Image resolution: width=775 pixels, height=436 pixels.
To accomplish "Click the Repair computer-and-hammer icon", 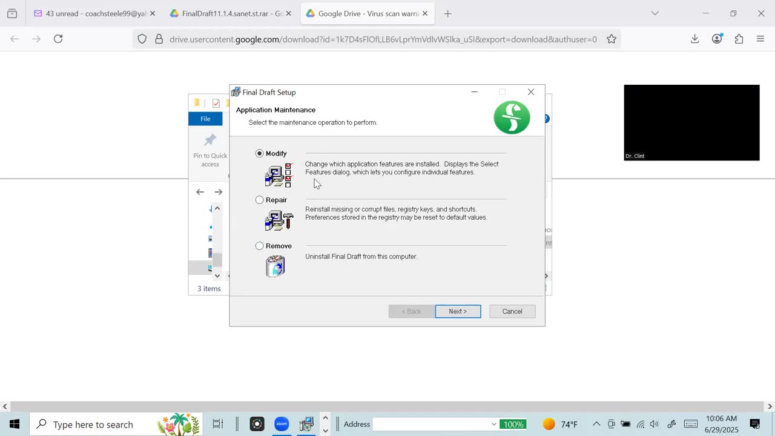I will (x=279, y=220).
